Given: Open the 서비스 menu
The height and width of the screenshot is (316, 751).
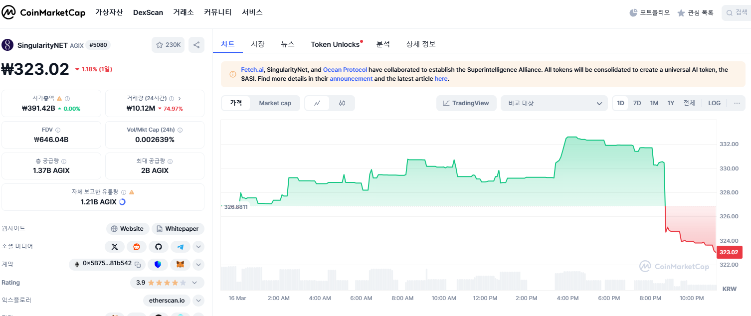Looking at the screenshot, I should pos(252,12).
